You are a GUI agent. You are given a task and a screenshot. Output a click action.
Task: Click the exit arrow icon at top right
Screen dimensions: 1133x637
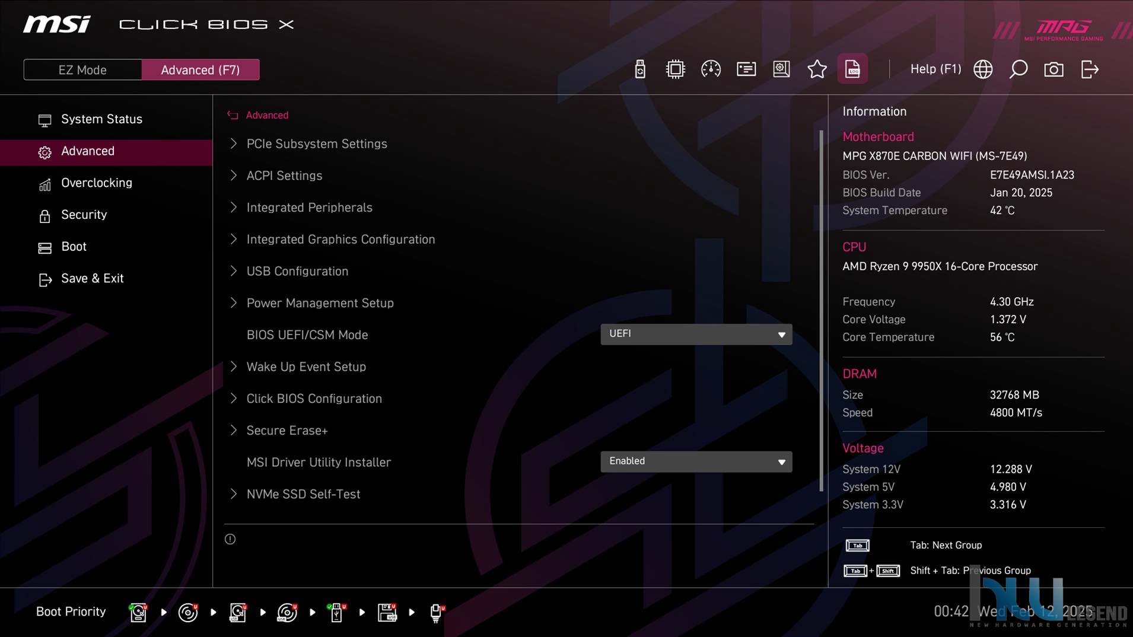click(1090, 69)
